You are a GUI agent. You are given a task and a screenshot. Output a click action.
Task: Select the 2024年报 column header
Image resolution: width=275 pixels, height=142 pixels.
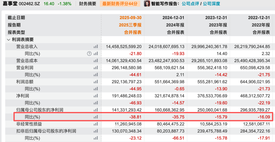click(x=173, y=25)
